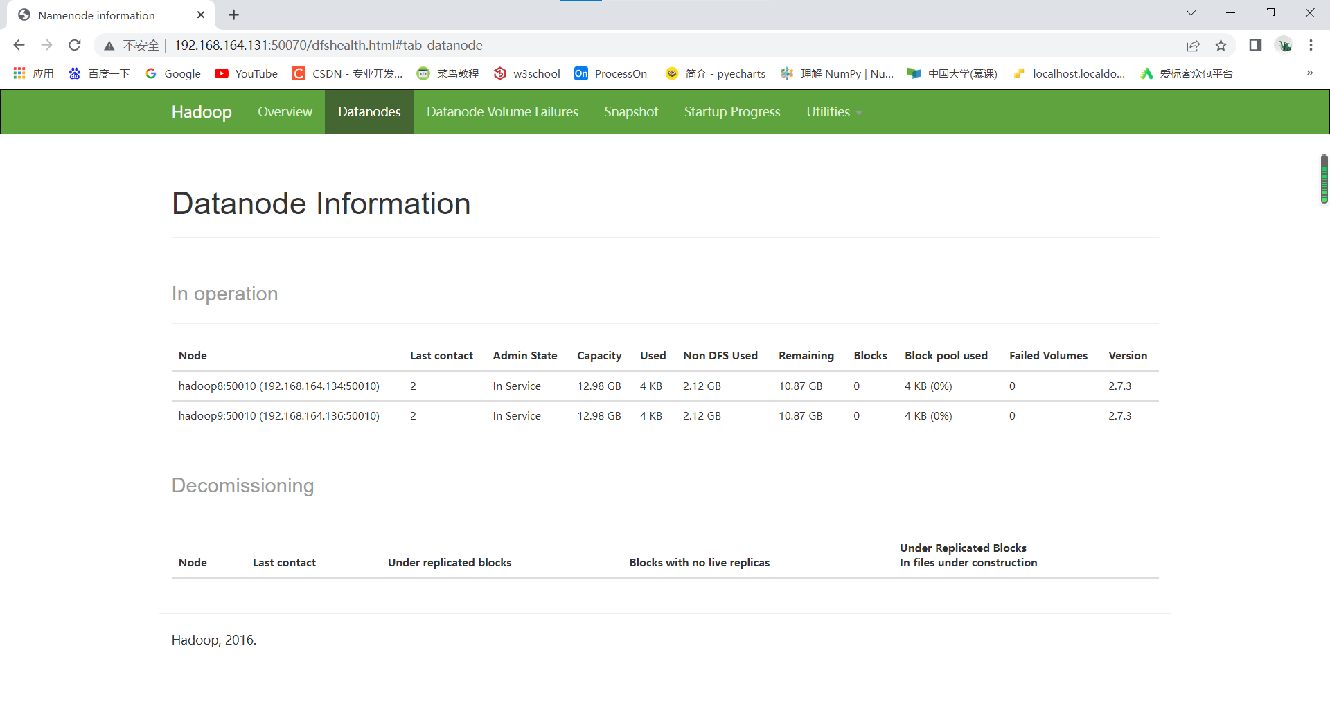Open Datanode Volume Failures tab
Screen dimensions: 1330x711
tap(502, 111)
